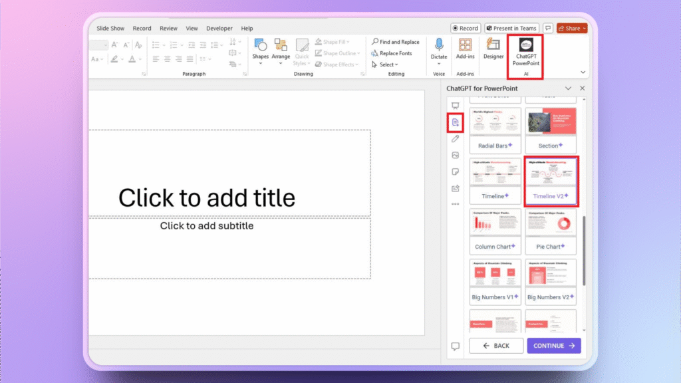
Task: Collapse the ChatGPT for PowerPoint panel chevron
Action: pos(568,88)
